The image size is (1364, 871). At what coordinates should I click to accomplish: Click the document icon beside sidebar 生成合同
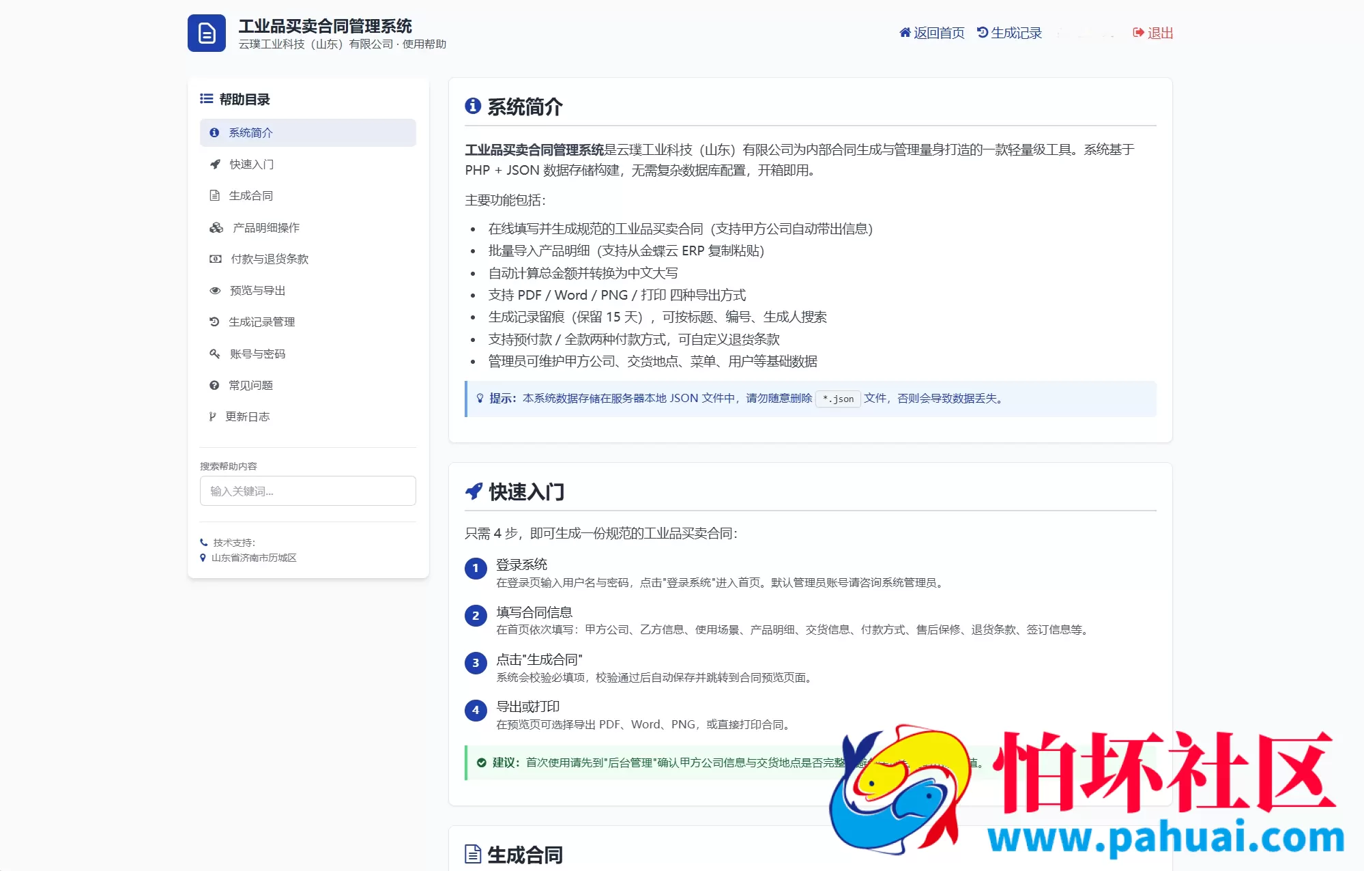click(x=214, y=195)
